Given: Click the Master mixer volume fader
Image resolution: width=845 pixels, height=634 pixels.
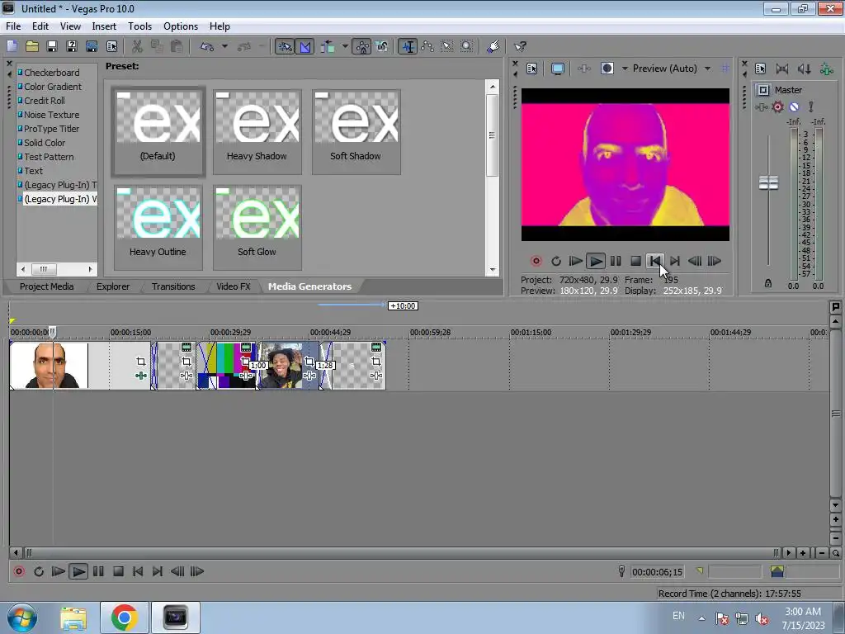Looking at the screenshot, I should tap(768, 182).
